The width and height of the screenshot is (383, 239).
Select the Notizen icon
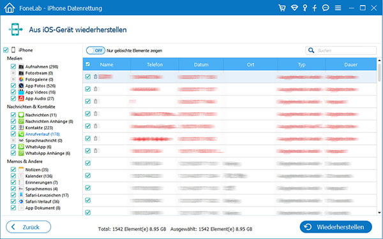(x=21, y=170)
